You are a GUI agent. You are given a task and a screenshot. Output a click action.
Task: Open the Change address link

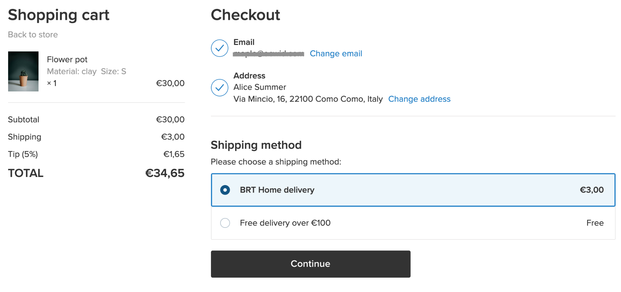click(x=419, y=99)
